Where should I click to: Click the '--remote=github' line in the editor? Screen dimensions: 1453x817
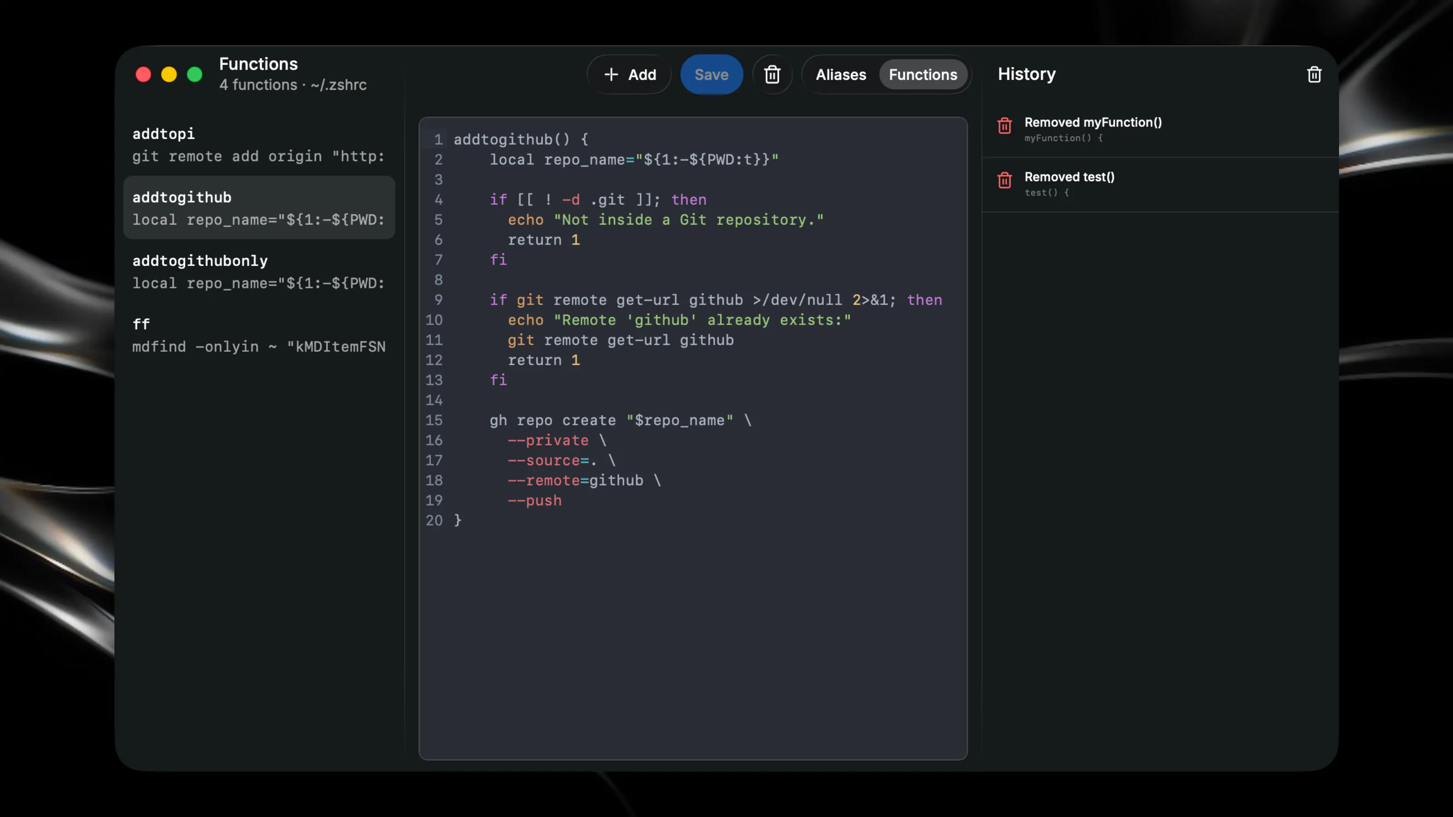tap(584, 480)
